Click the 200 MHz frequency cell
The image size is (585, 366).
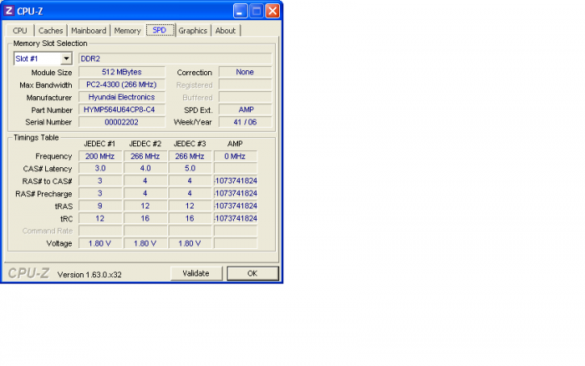pos(100,156)
